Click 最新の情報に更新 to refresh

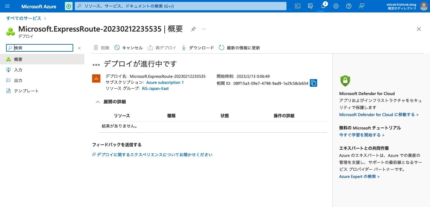239,48
